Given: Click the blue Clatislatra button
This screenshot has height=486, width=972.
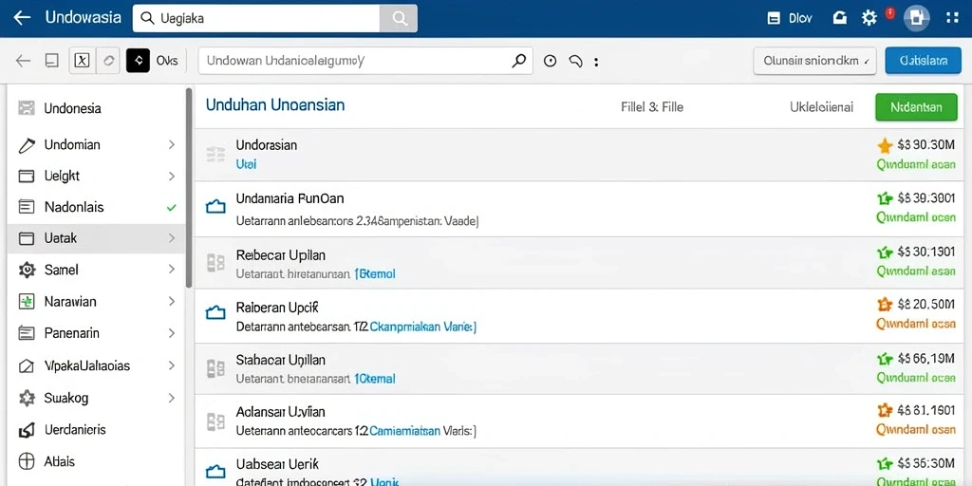Looking at the screenshot, I should coord(923,61).
